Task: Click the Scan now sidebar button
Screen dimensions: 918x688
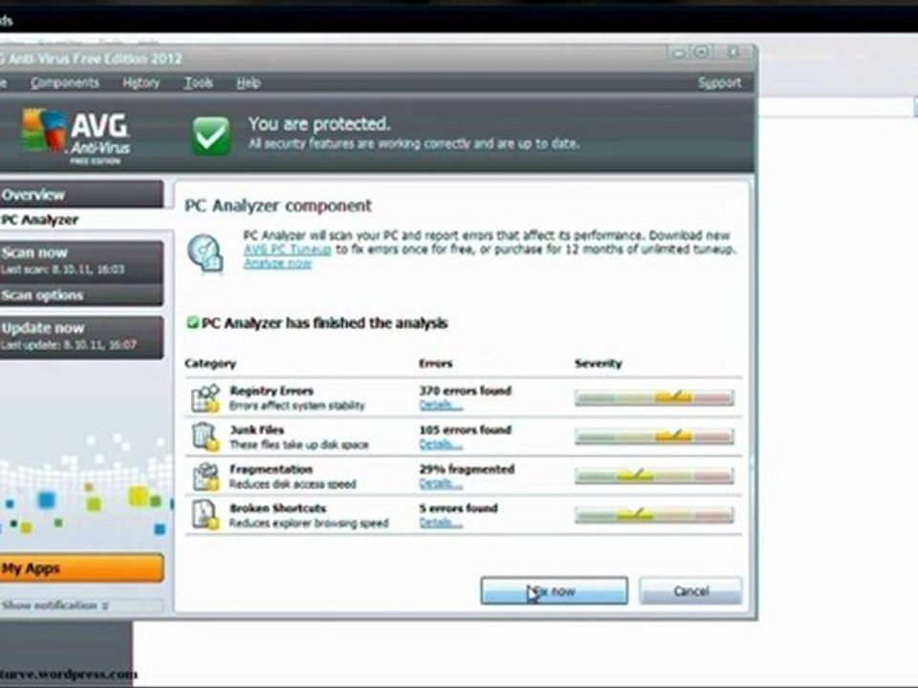Action: 81,261
